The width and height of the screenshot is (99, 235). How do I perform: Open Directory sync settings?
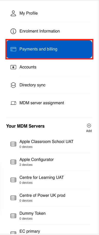click(49, 85)
